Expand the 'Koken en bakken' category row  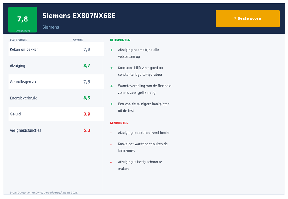[24, 50]
